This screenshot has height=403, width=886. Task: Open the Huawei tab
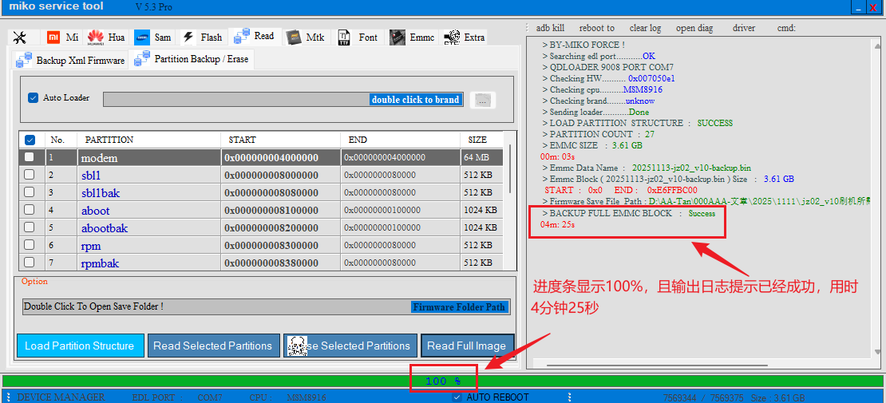pyautogui.click(x=106, y=38)
